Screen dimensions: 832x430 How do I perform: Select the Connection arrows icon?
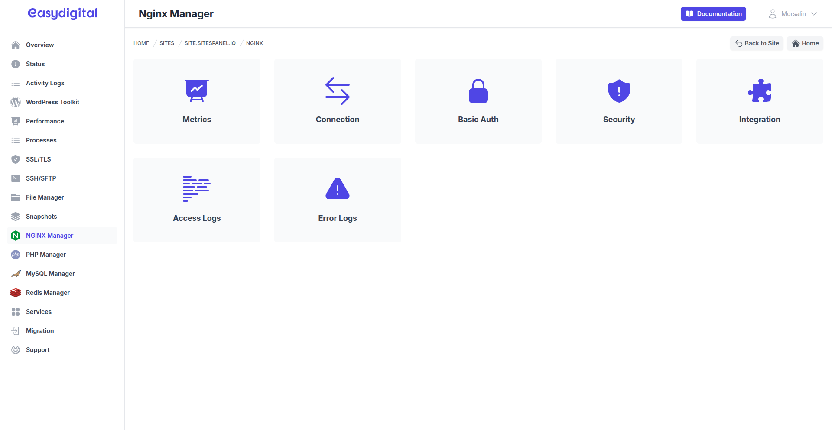coord(337,91)
